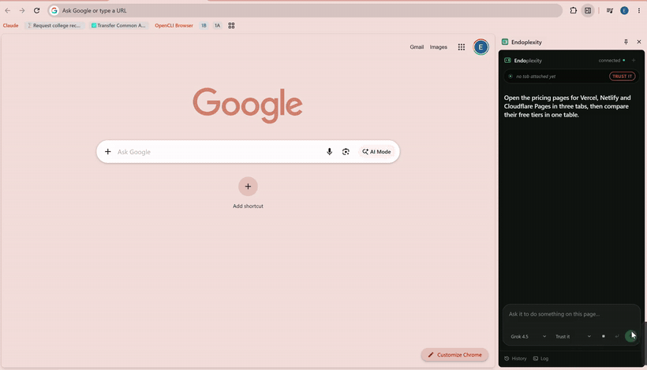The height and width of the screenshot is (370, 647).
Task: Click the stop dot icon in the prompt bar
Action: point(604,336)
